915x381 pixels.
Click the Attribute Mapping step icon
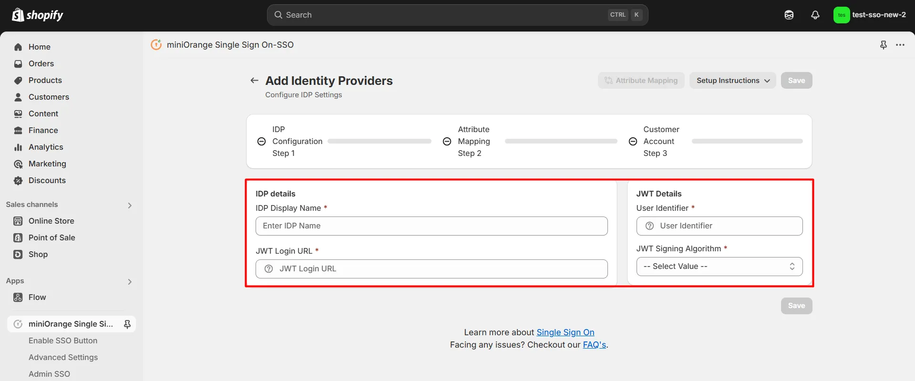[x=447, y=141]
